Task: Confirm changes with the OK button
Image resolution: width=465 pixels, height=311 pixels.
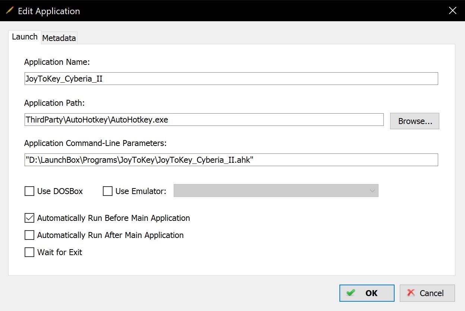Action: [x=367, y=293]
